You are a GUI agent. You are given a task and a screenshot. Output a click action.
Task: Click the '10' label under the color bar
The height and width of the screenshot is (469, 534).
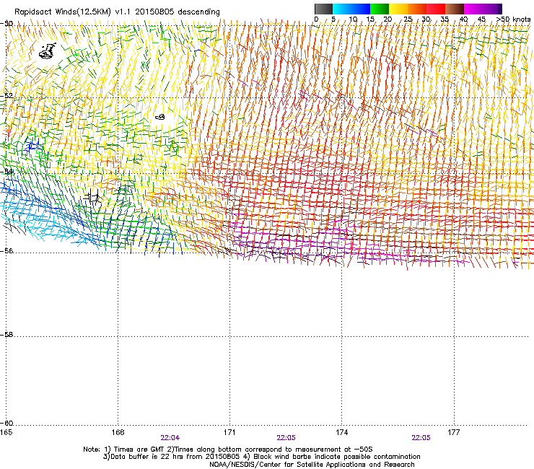coord(353,19)
